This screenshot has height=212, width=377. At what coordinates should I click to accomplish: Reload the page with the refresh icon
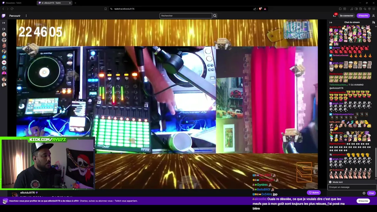point(12,9)
